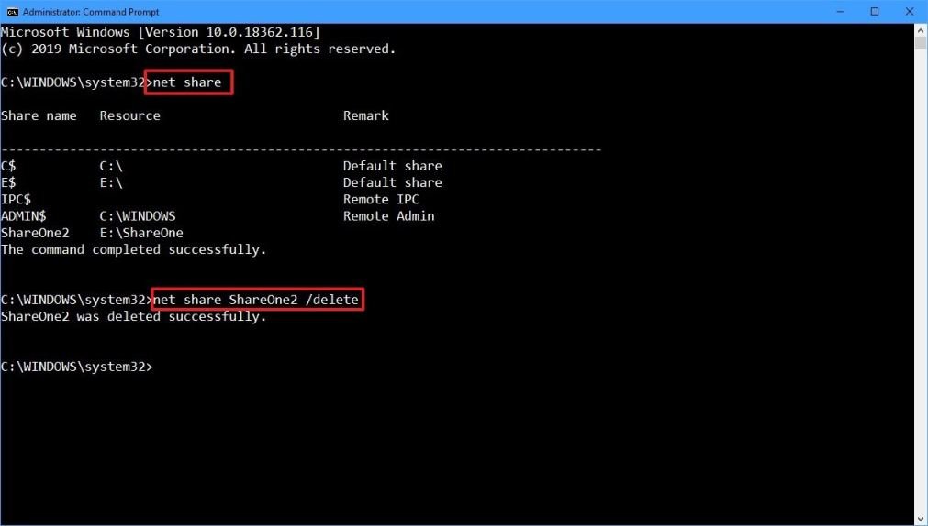Click the 'Remote Admin' remark text
The height and width of the screenshot is (526, 928).
click(x=388, y=216)
